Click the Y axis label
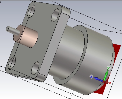 point(108,68)
